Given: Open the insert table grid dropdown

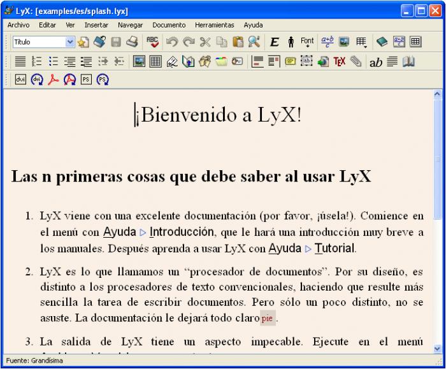Looking at the screenshot, I should pos(361,42).
